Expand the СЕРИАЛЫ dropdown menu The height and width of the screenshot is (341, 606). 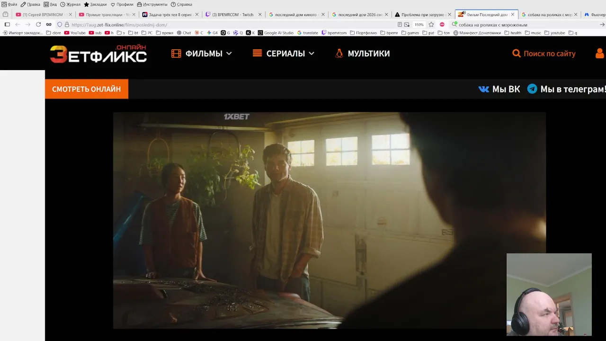(x=283, y=54)
